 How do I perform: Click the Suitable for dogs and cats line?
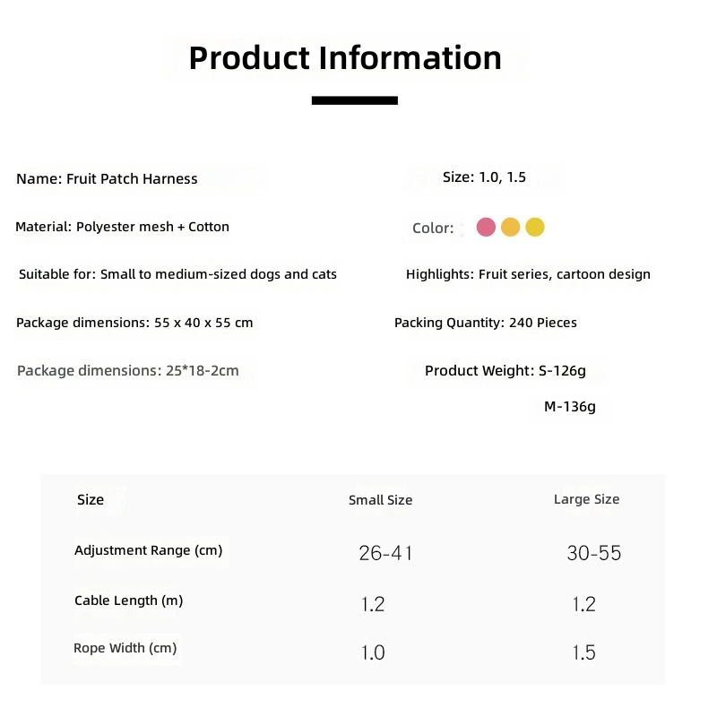coord(177,274)
